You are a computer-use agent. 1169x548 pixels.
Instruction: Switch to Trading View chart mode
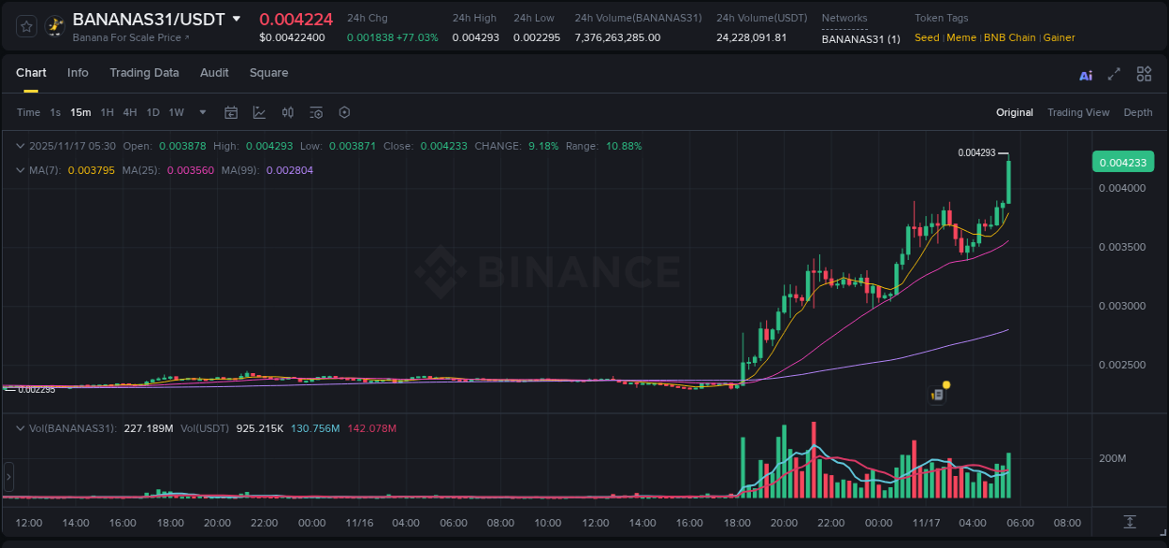coord(1078,112)
